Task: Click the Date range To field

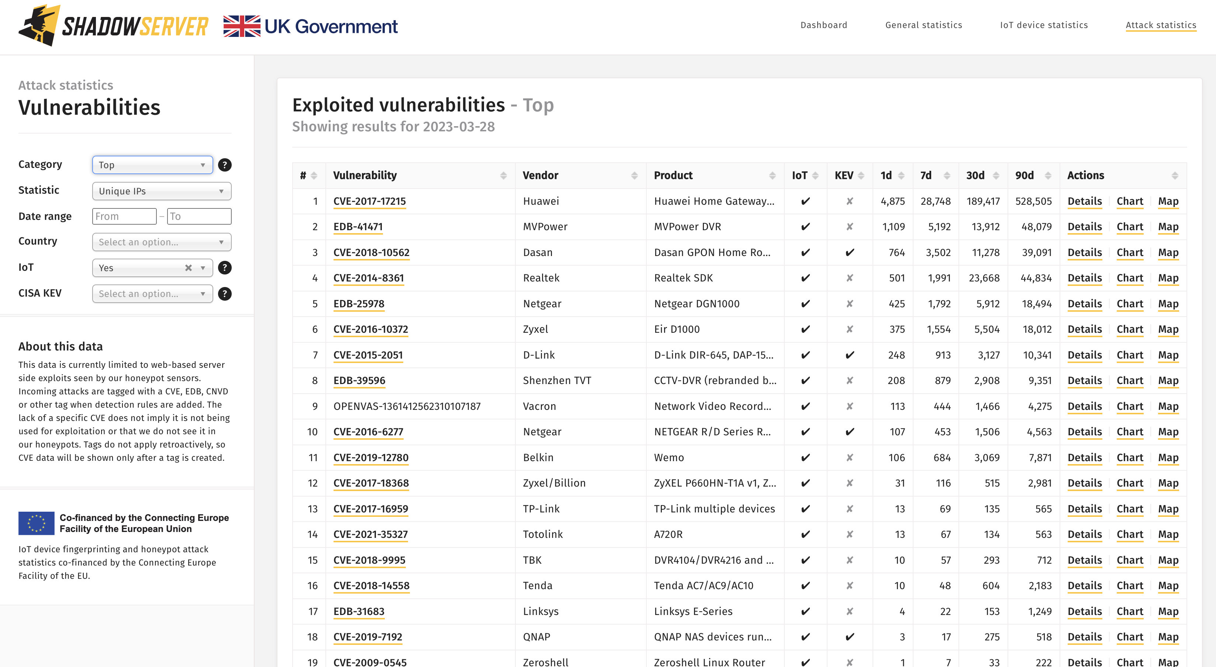Action: (199, 216)
